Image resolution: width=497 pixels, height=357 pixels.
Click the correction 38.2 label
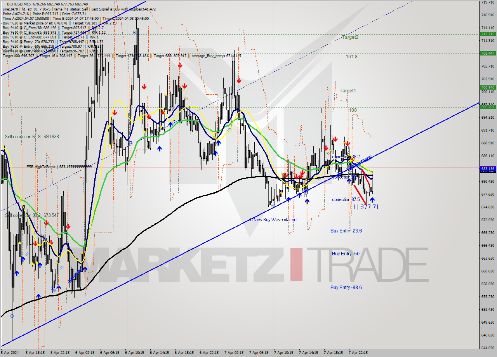pyautogui.click(x=346, y=157)
